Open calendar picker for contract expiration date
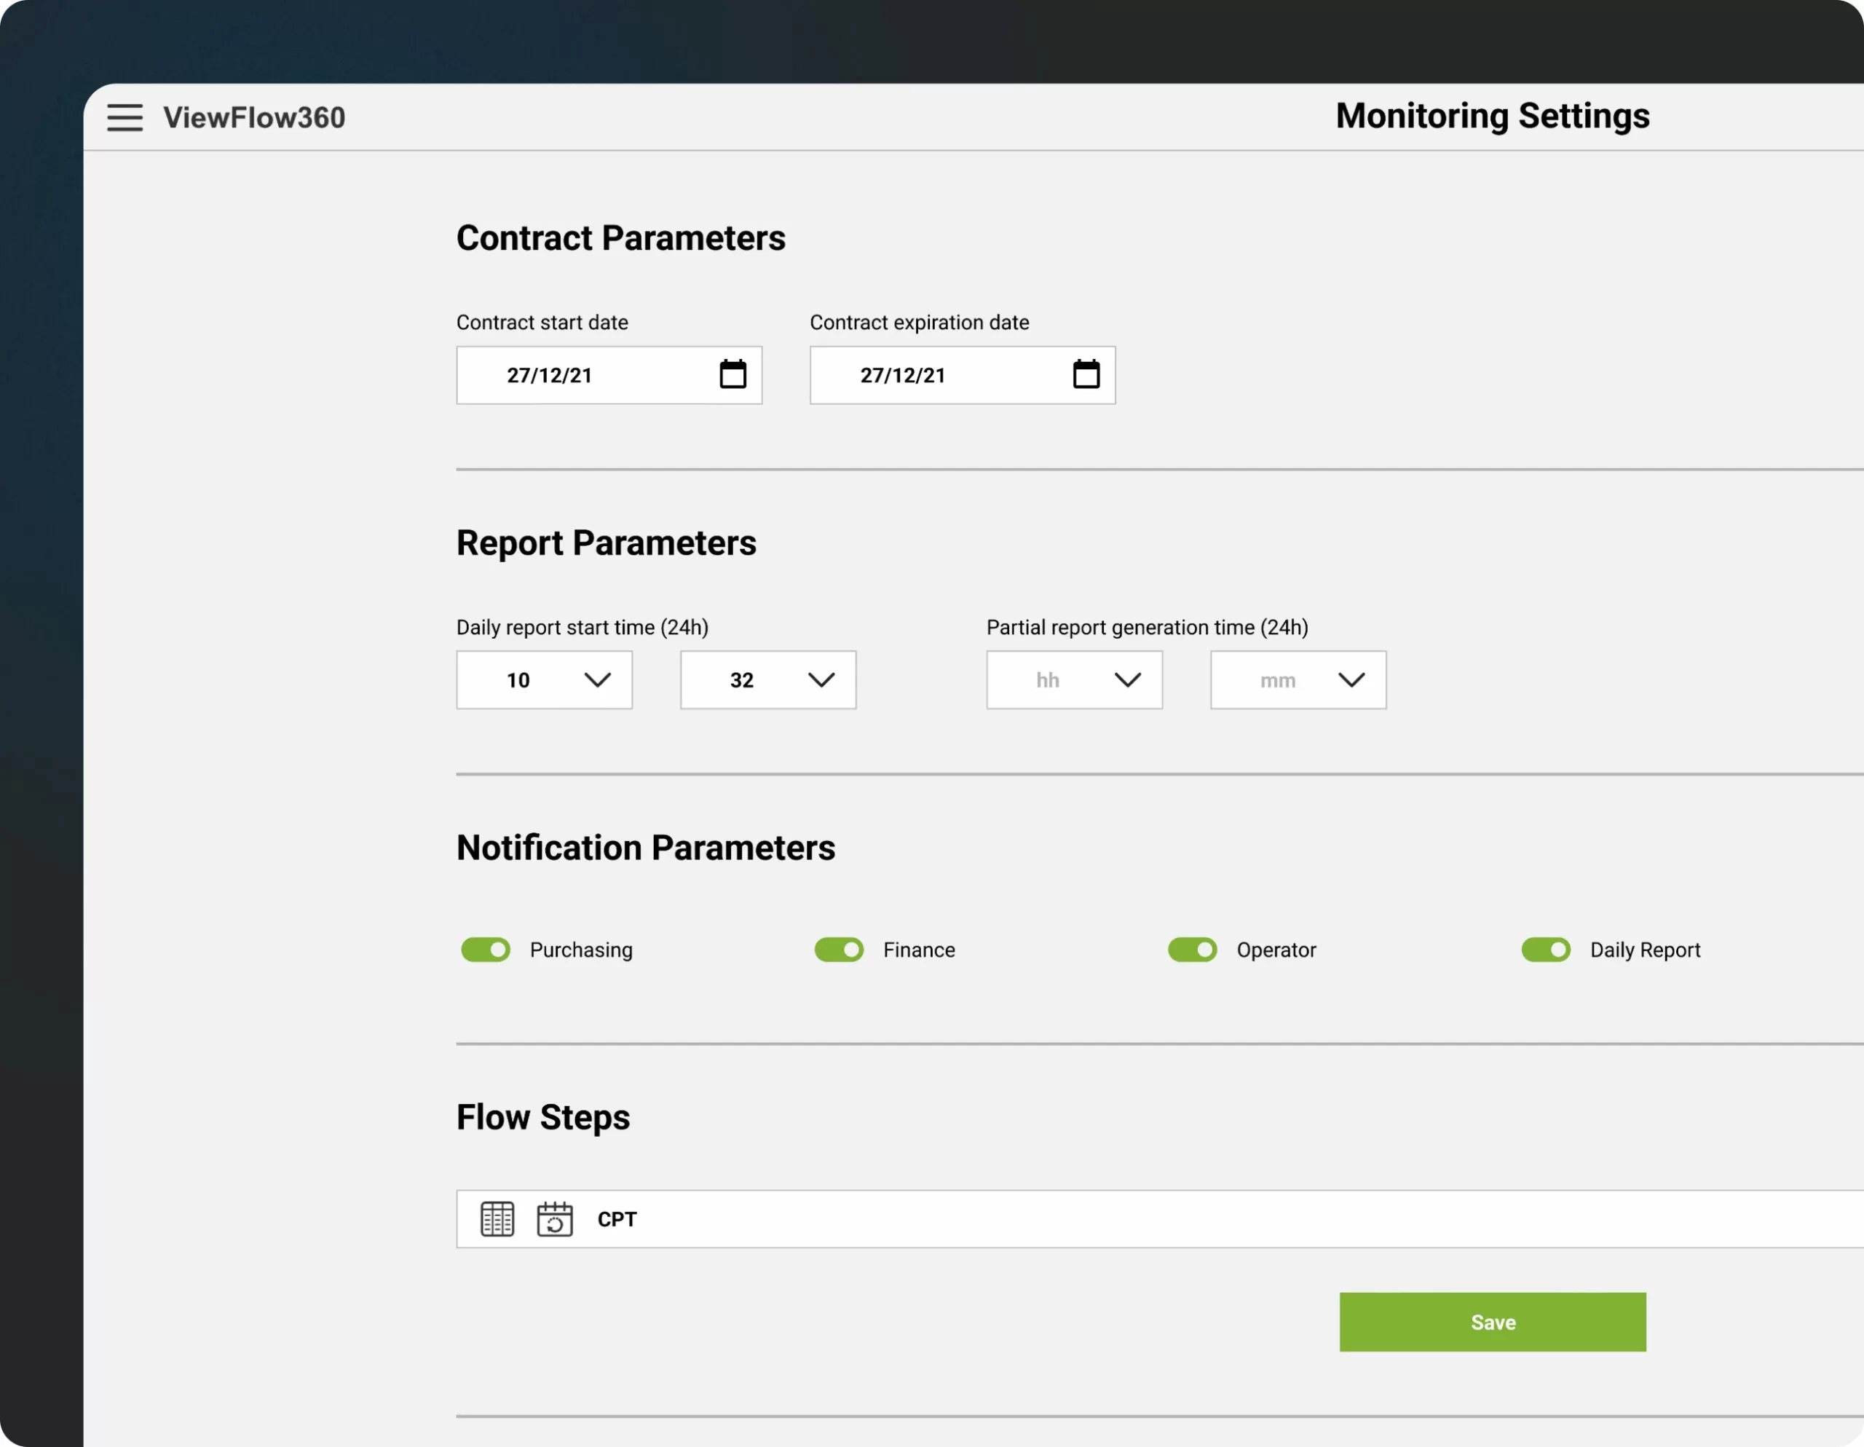The width and height of the screenshot is (1864, 1447). [x=1086, y=374]
